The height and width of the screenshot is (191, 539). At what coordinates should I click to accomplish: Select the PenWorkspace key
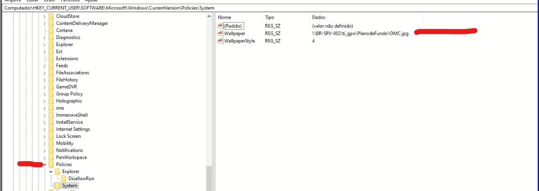click(x=71, y=158)
